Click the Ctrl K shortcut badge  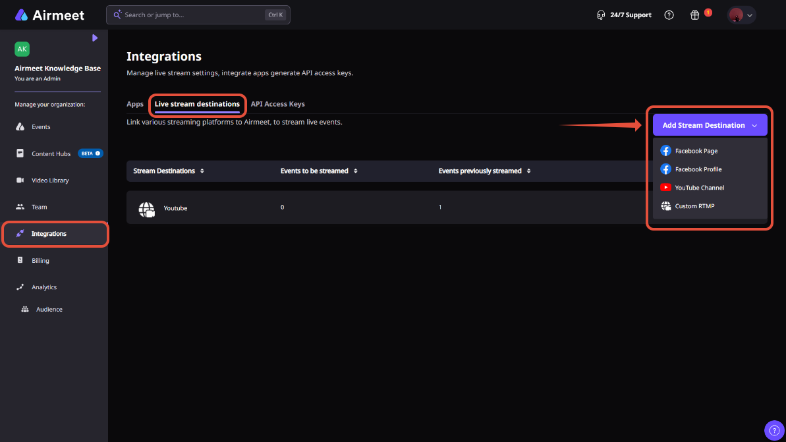[x=275, y=15]
